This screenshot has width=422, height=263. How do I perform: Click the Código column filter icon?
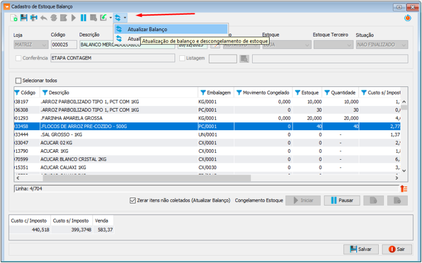tap(17, 93)
